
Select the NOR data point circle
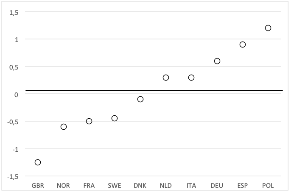[x=64, y=127]
